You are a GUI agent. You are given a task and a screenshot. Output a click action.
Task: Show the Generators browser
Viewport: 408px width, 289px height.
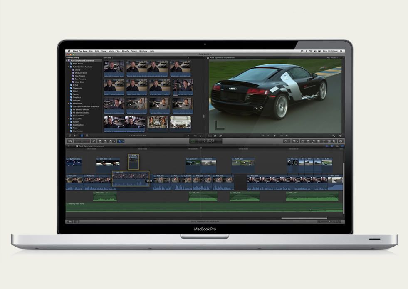pyautogui.click(x=329, y=141)
